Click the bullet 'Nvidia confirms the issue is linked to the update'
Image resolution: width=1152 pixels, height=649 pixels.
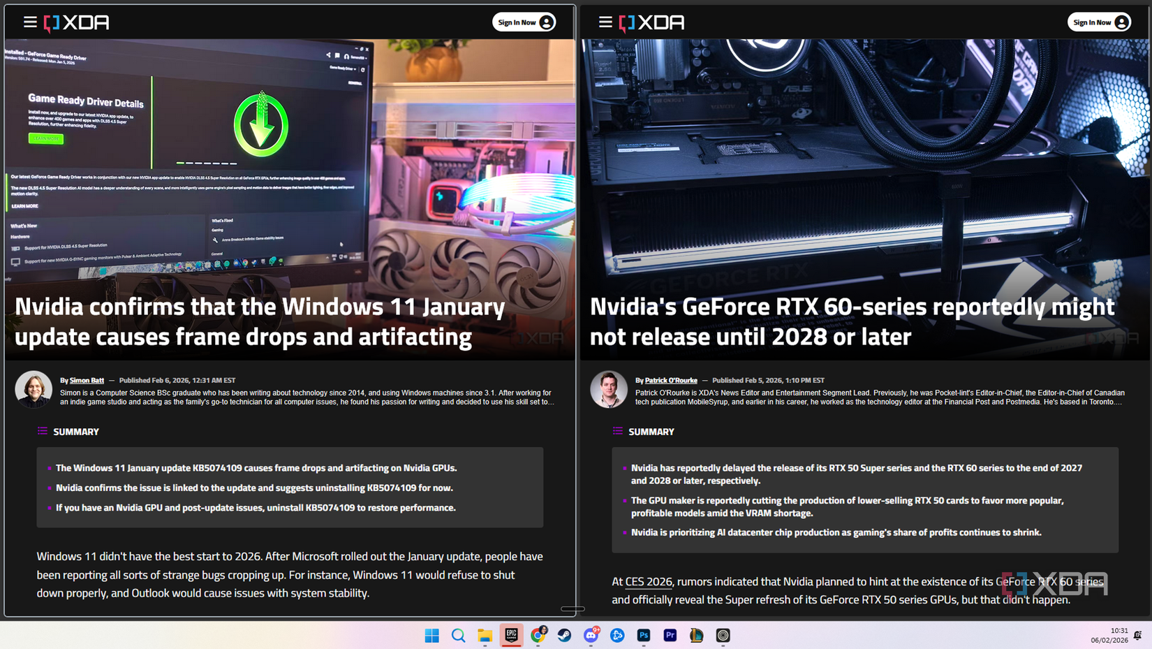pyautogui.click(x=254, y=488)
